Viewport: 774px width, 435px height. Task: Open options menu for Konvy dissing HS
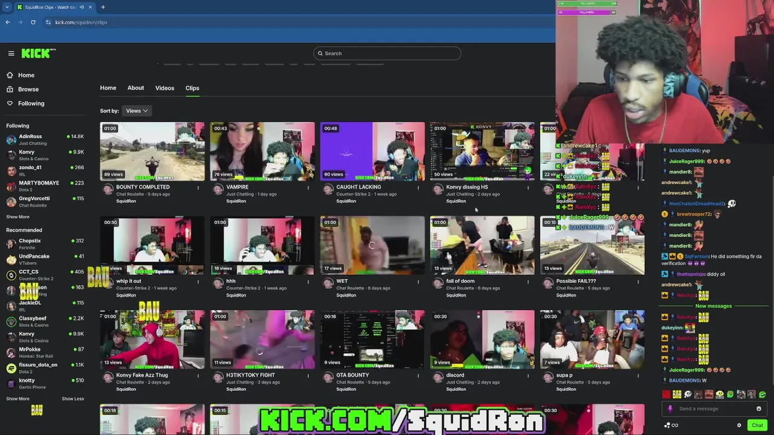(x=528, y=187)
